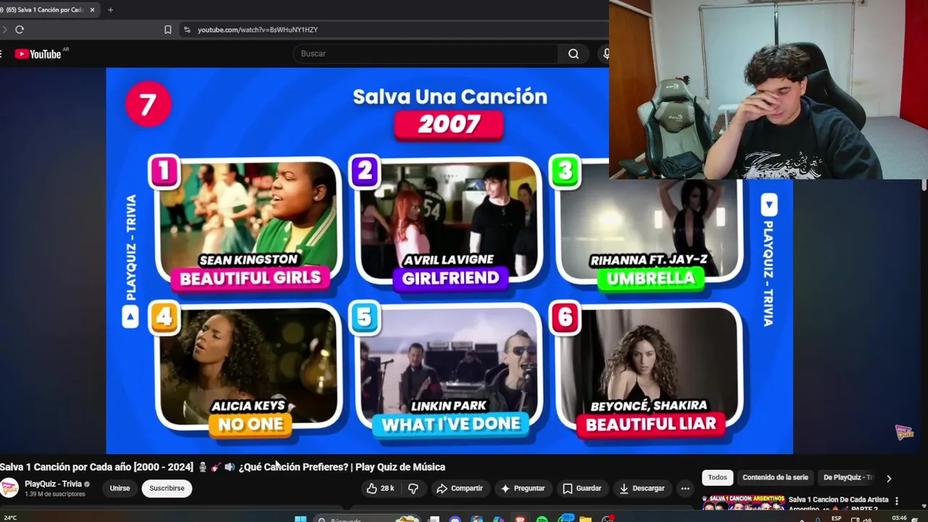Save the video with Guardar
The width and height of the screenshot is (928, 522).
(x=582, y=489)
